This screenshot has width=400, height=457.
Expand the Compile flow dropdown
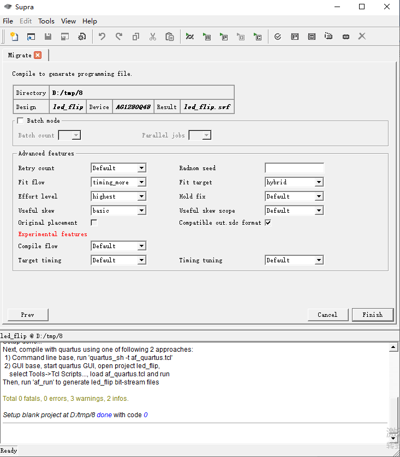118,246
